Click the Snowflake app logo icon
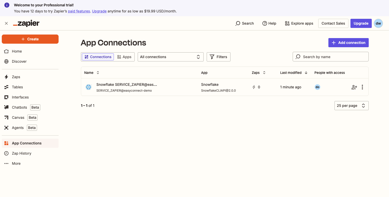 (89, 87)
